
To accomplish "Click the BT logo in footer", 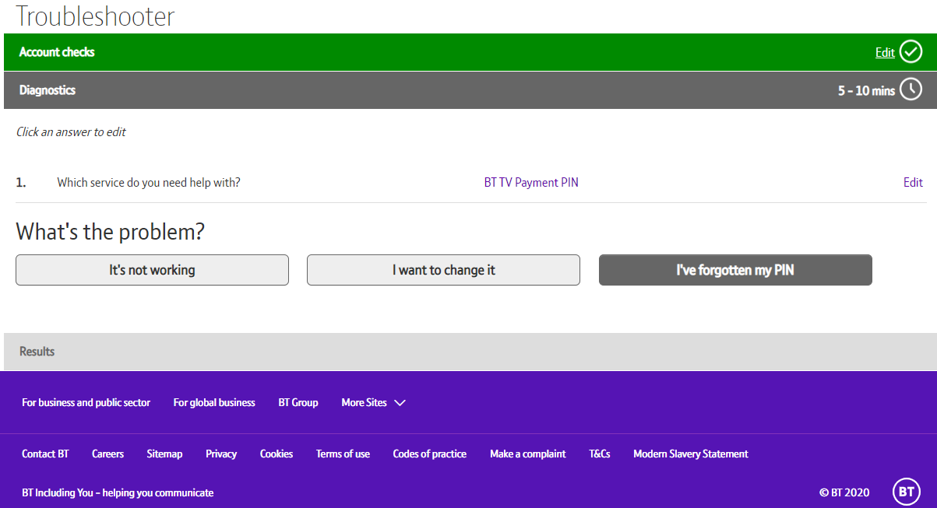I will pyautogui.click(x=906, y=492).
